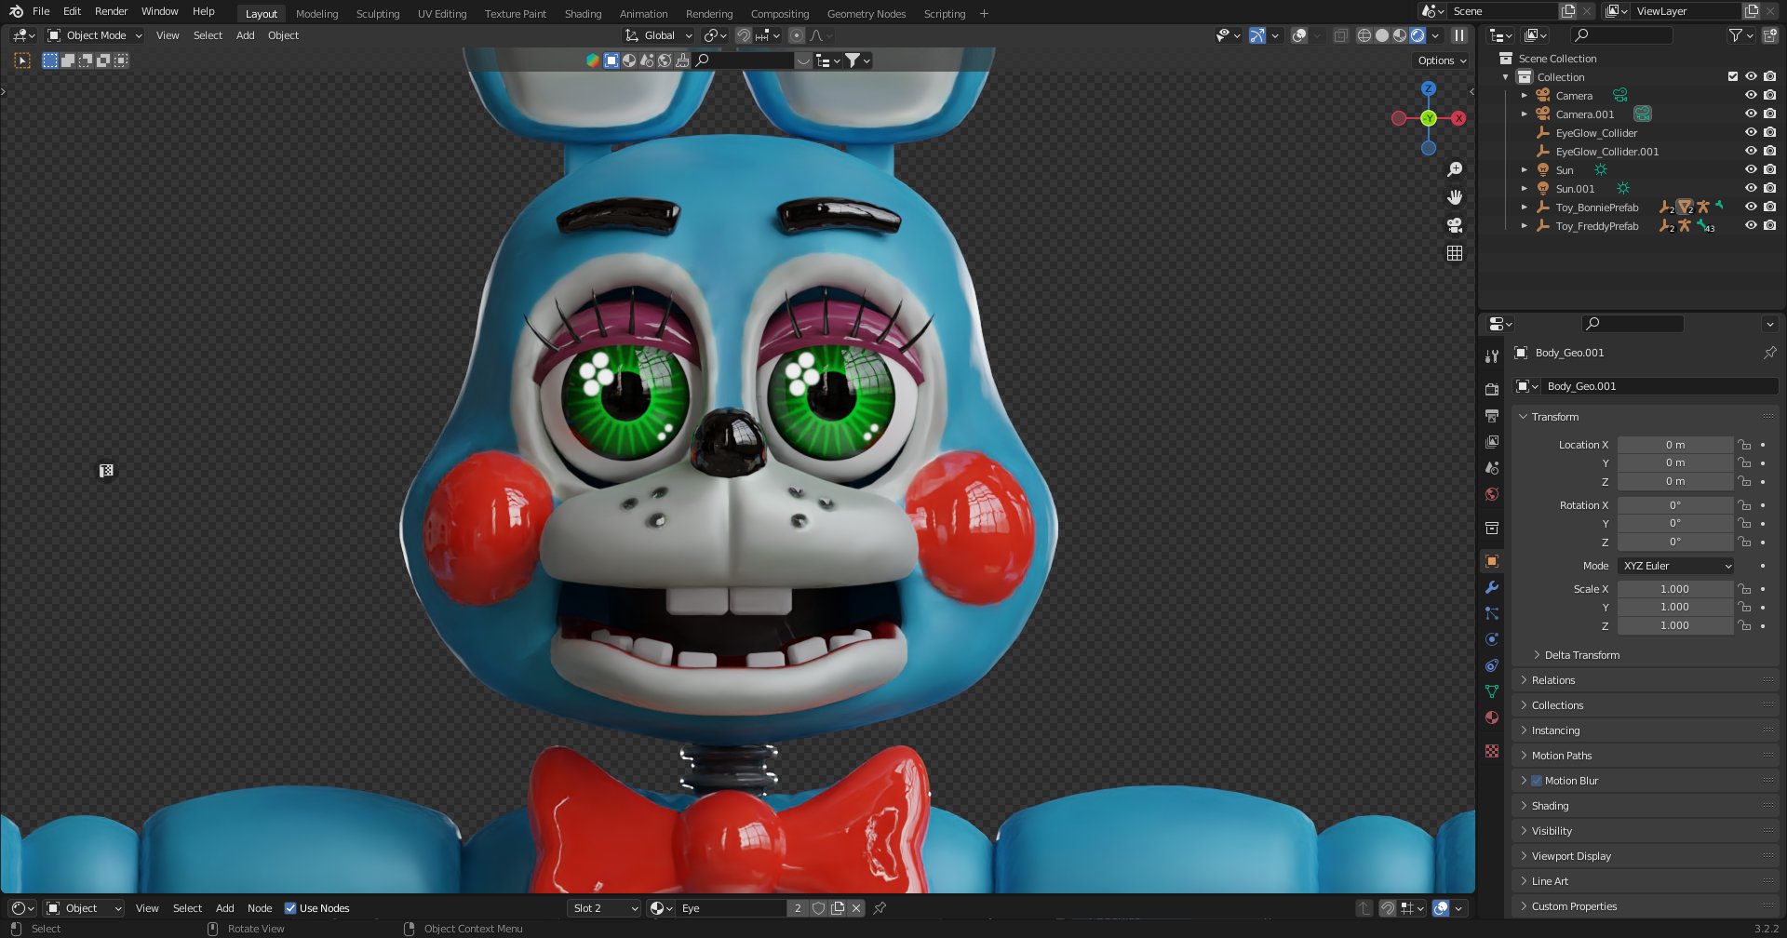This screenshot has width=1787, height=938.
Task: Open the node editor Node menu
Action: coord(260,908)
